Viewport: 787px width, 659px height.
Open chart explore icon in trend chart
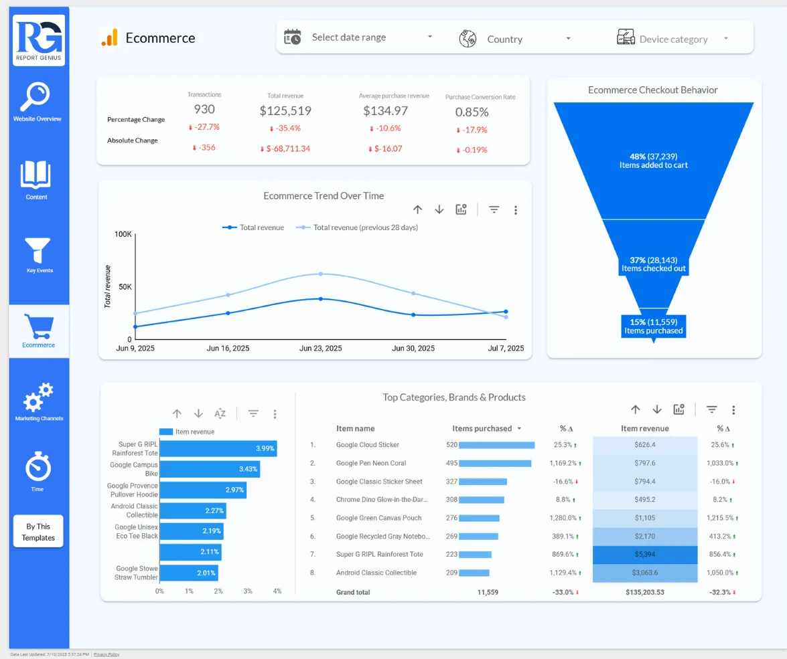click(x=461, y=209)
